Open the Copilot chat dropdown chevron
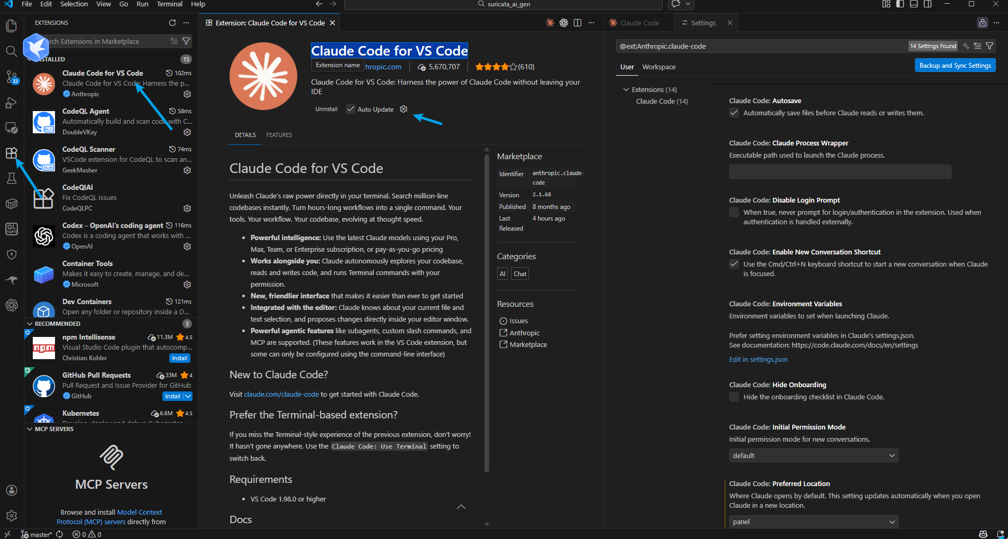Screen dimensions: 1008x539 pyautogui.click(x=688, y=4)
